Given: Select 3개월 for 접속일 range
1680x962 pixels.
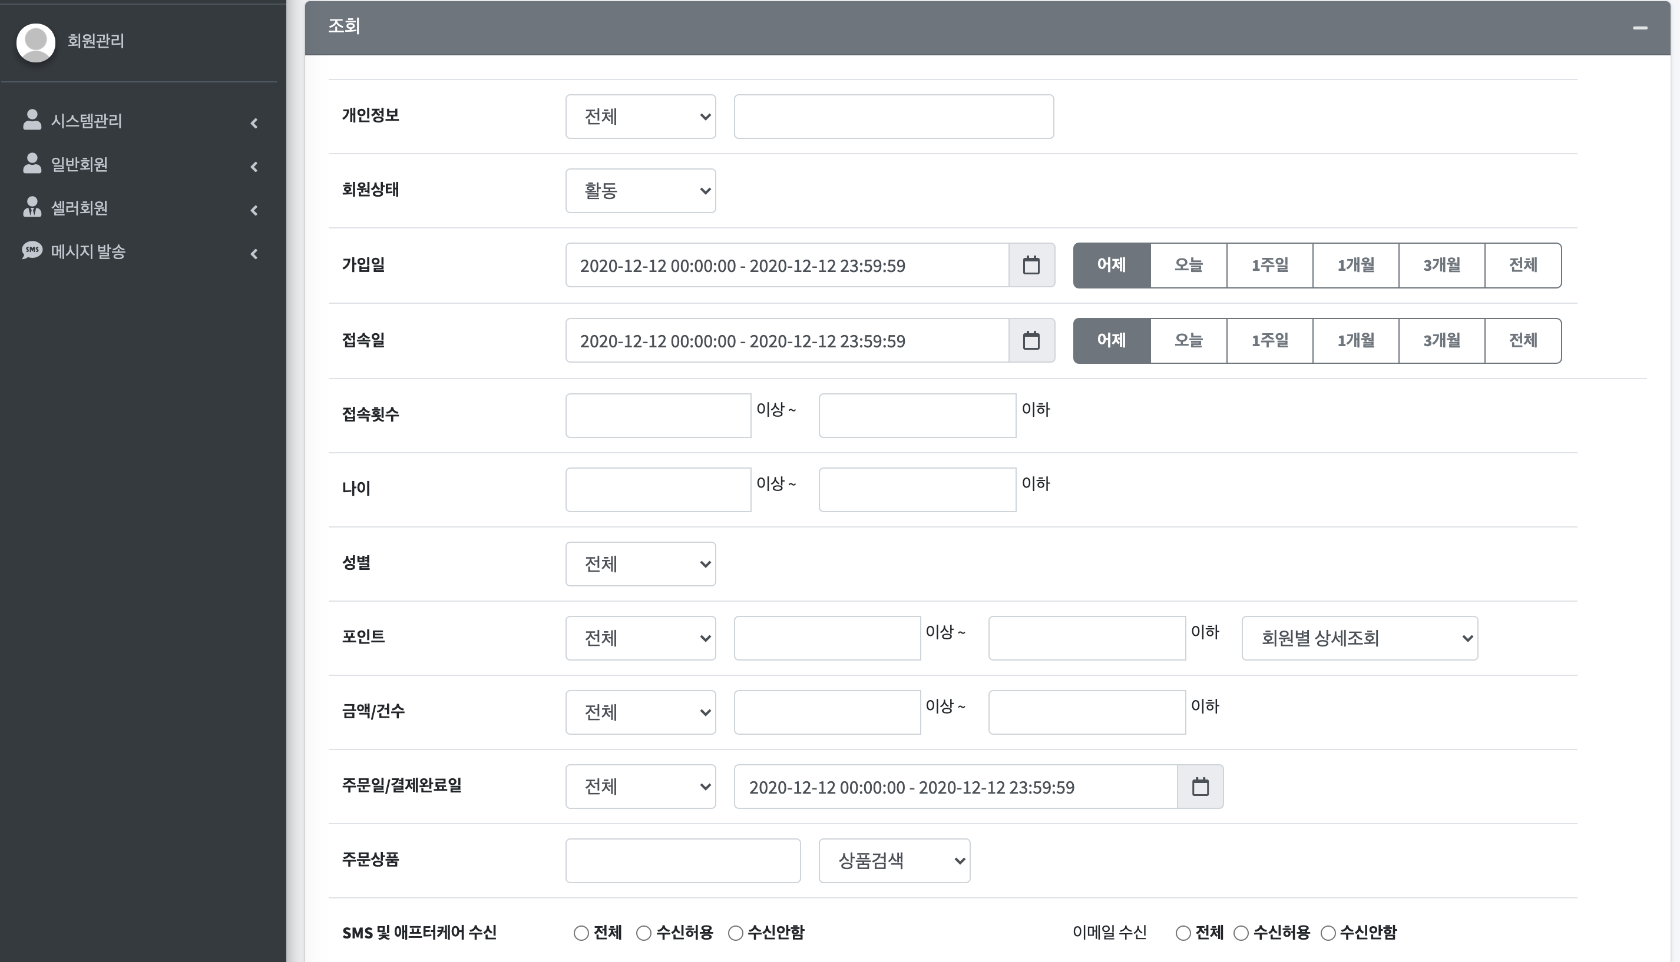Looking at the screenshot, I should [x=1441, y=340].
